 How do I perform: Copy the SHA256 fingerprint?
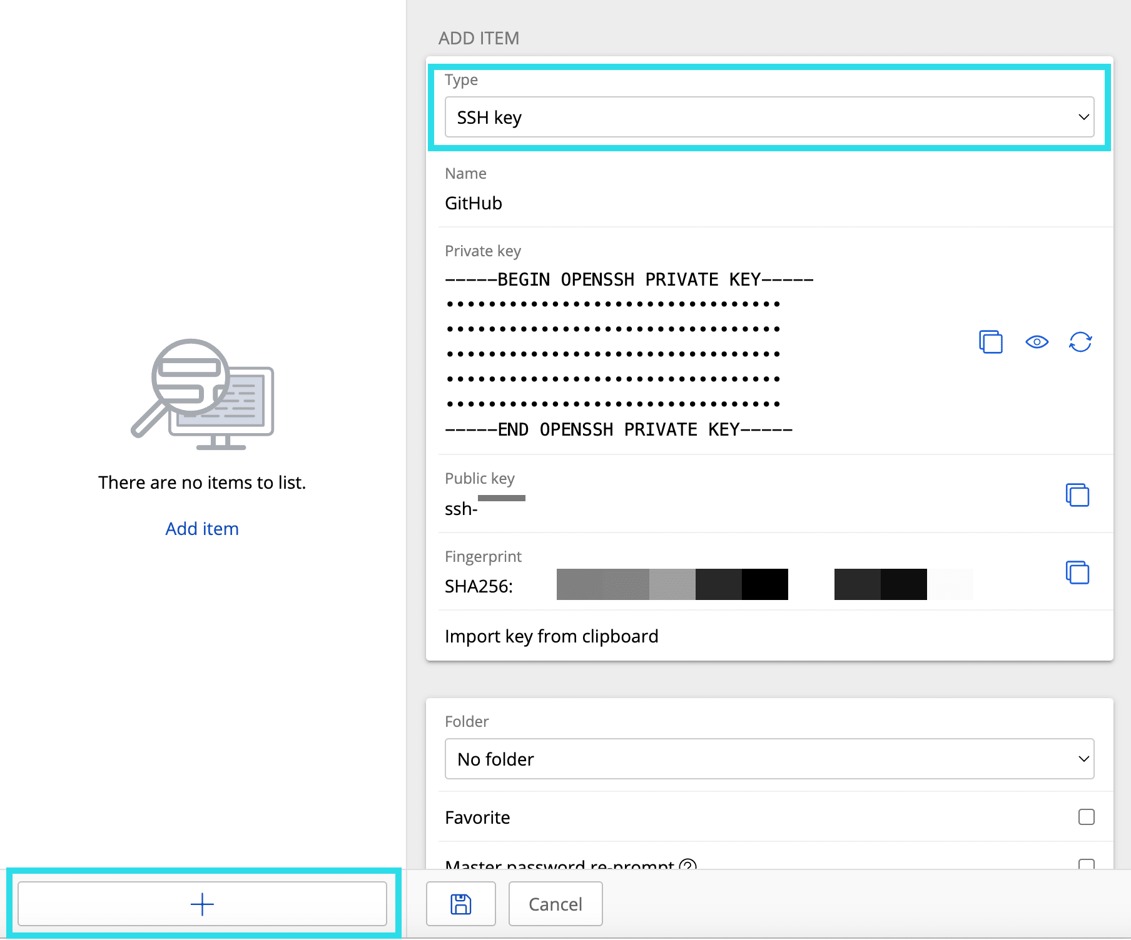[x=1077, y=572]
